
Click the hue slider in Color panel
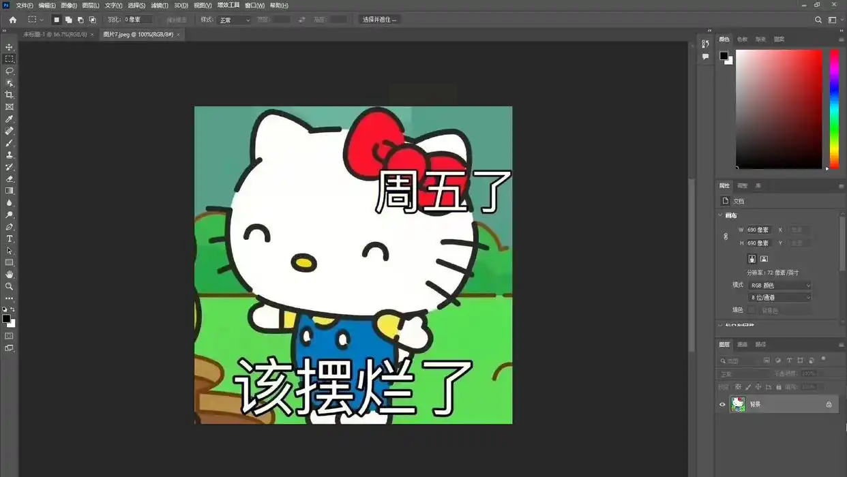(x=834, y=109)
